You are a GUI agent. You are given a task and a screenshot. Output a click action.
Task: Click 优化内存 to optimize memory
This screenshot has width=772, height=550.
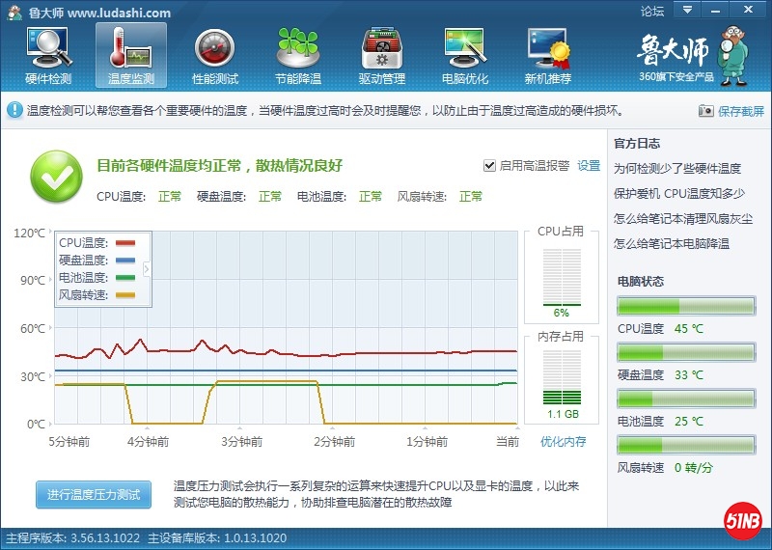coord(563,442)
